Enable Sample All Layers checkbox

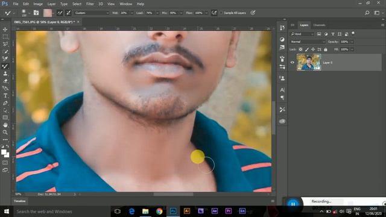[221, 13]
